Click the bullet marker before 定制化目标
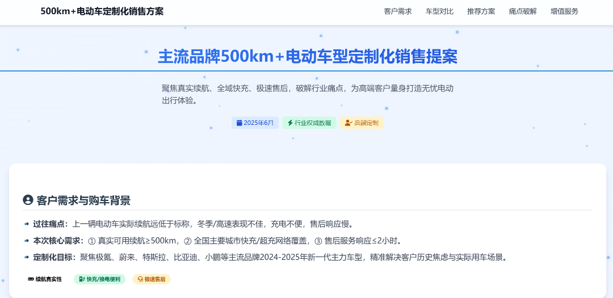 (x=26, y=257)
